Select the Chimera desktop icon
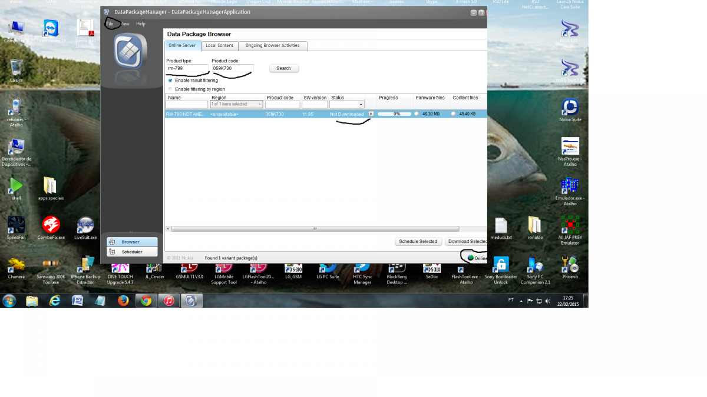Image resolution: width=707 pixels, height=397 pixels. pos(16,268)
